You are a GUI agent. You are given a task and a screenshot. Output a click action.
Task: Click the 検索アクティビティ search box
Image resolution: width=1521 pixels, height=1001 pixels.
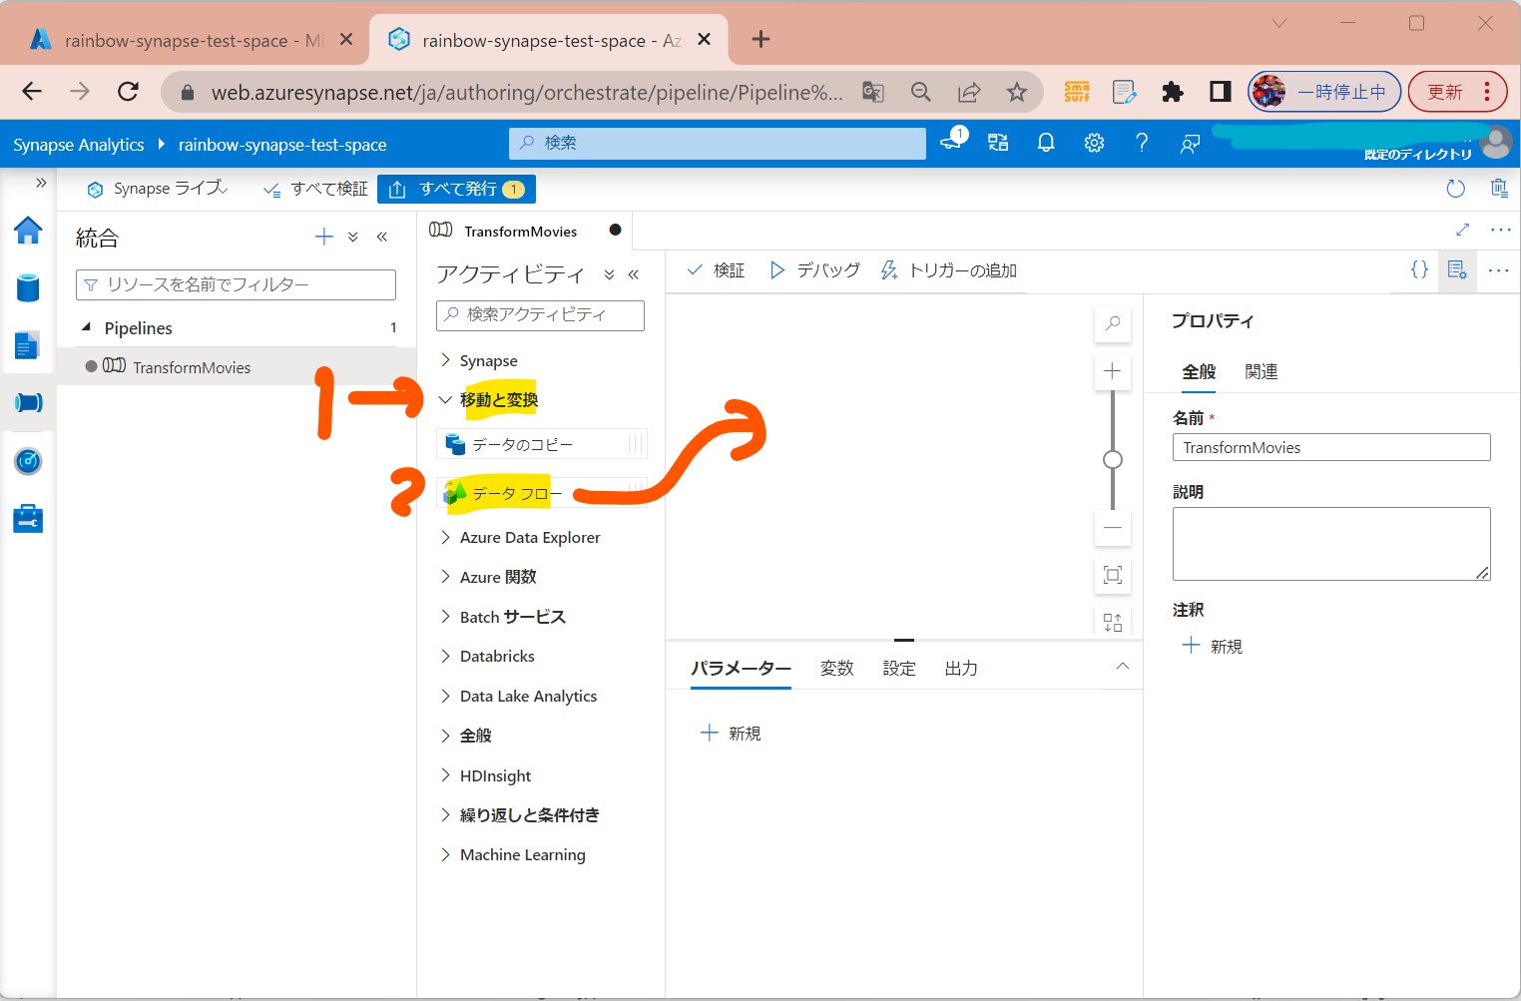[x=540, y=314]
